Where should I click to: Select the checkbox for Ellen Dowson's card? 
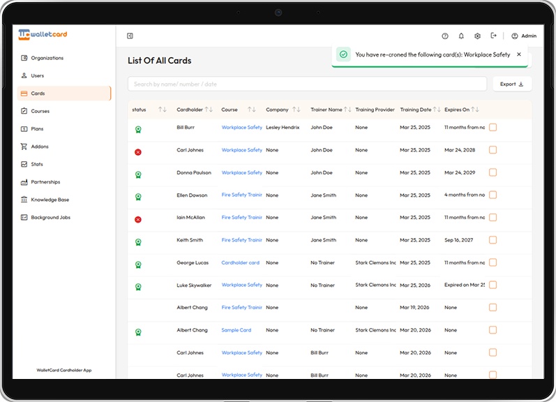pyautogui.click(x=493, y=195)
